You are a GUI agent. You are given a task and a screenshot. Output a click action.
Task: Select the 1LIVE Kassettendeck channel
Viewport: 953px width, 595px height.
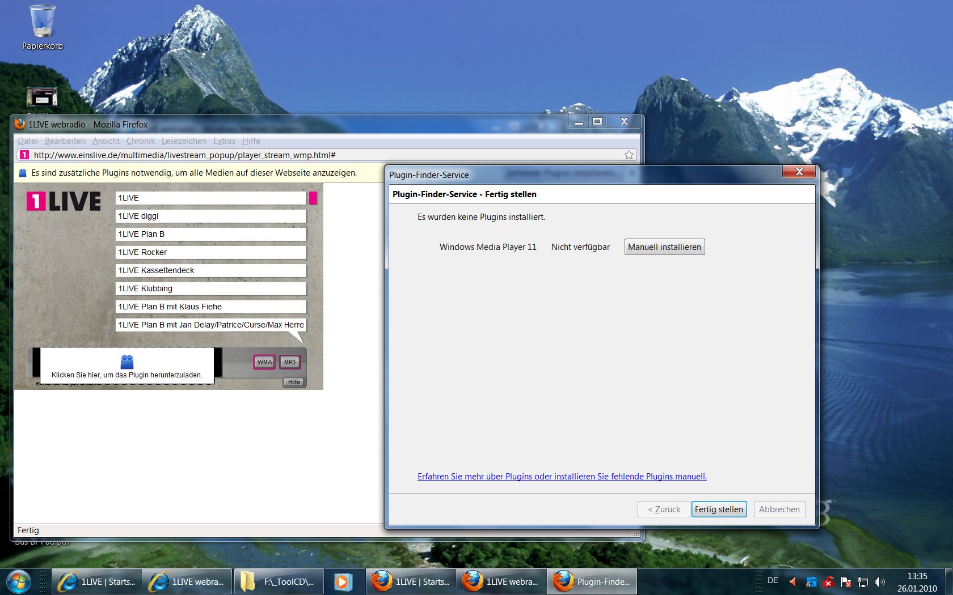point(211,270)
